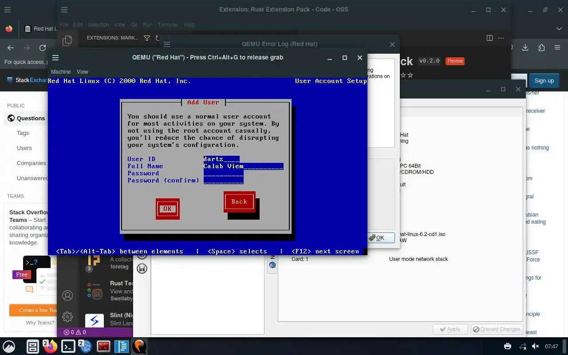The width and height of the screenshot is (568, 355).
Task: Click the Why Teams? link
Action: pyautogui.click(x=40, y=323)
